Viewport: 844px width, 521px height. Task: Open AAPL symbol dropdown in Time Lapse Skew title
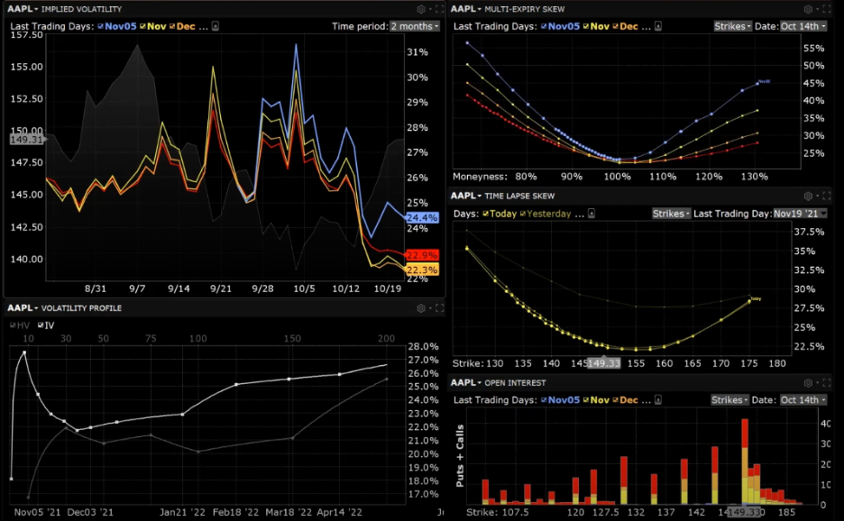click(465, 196)
